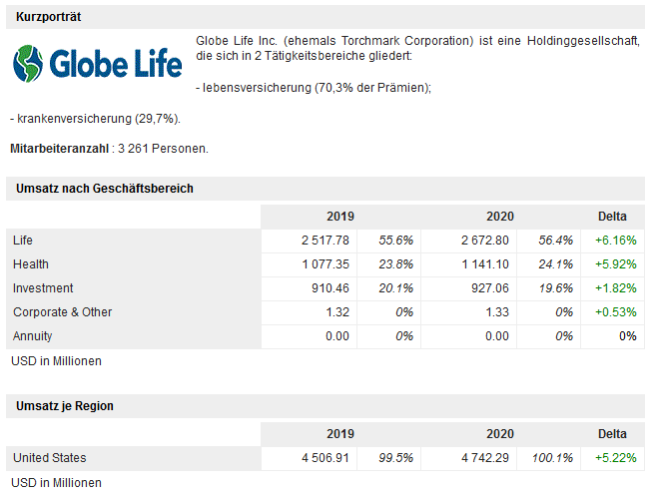
Task: Click the +5.92% delta for Health
Action: pyautogui.click(x=615, y=264)
